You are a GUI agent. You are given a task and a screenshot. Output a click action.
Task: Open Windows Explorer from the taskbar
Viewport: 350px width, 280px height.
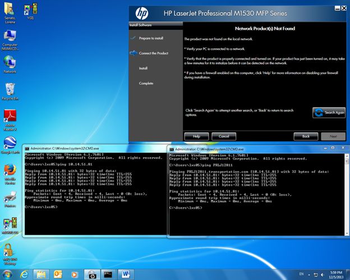click(x=41, y=274)
